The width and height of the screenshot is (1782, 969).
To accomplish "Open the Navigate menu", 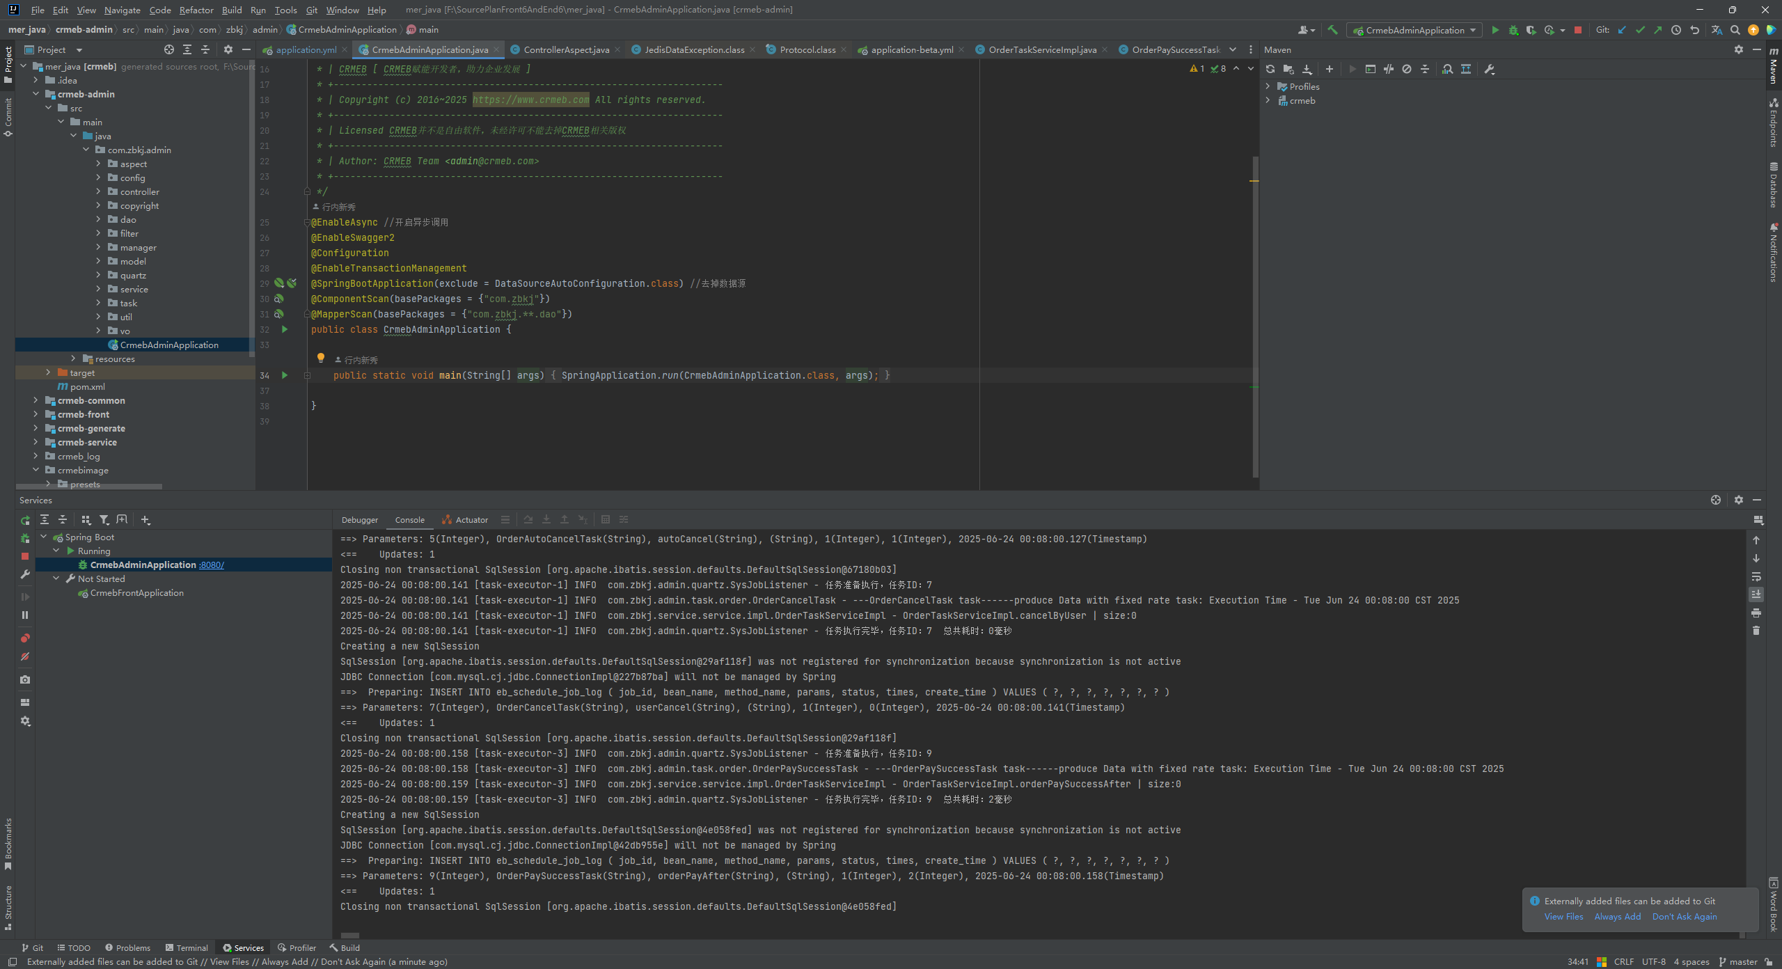I will 123,10.
